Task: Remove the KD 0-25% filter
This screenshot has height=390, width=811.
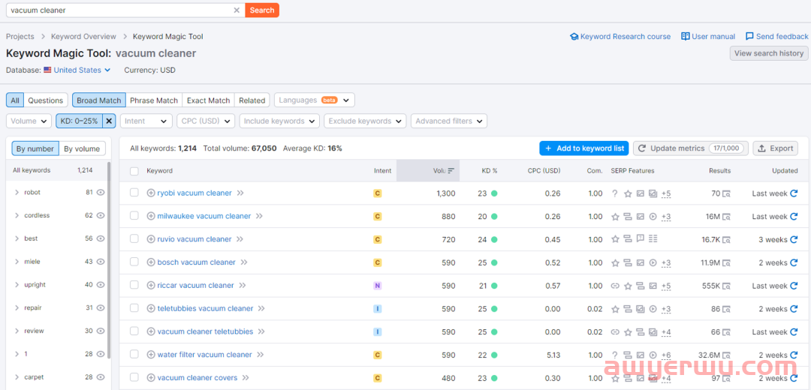Action: coord(109,121)
